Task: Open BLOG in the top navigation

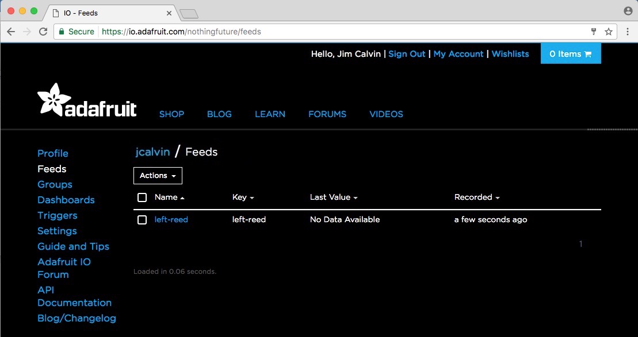Action: tap(219, 114)
